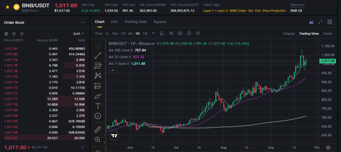Select ask price 1,017.61 row
Viewport: 341px width, 152px height.
[45, 138]
